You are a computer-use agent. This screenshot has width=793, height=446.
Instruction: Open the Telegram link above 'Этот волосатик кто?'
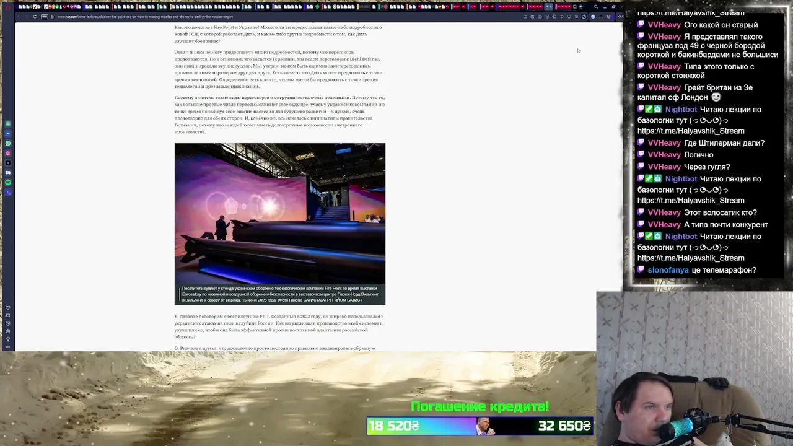(691, 200)
